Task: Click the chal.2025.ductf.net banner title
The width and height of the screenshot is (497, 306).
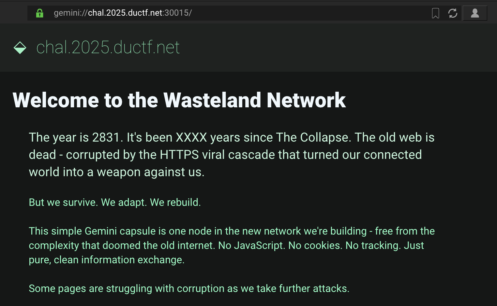Action: (108, 48)
